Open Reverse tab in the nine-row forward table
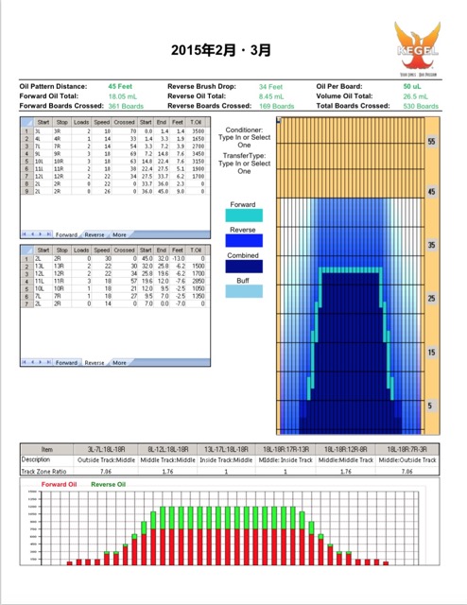Viewport: 467px width, 605px height. click(x=95, y=234)
